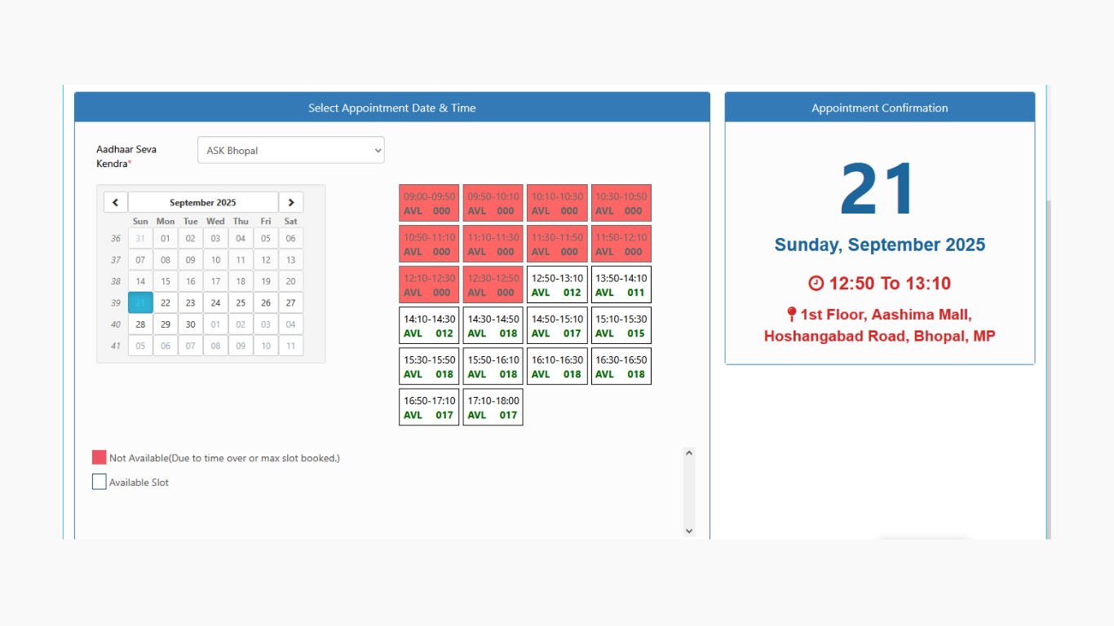
Task: Open the Aadhaar Seva Kendra dropdown
Action: [290, 150]
